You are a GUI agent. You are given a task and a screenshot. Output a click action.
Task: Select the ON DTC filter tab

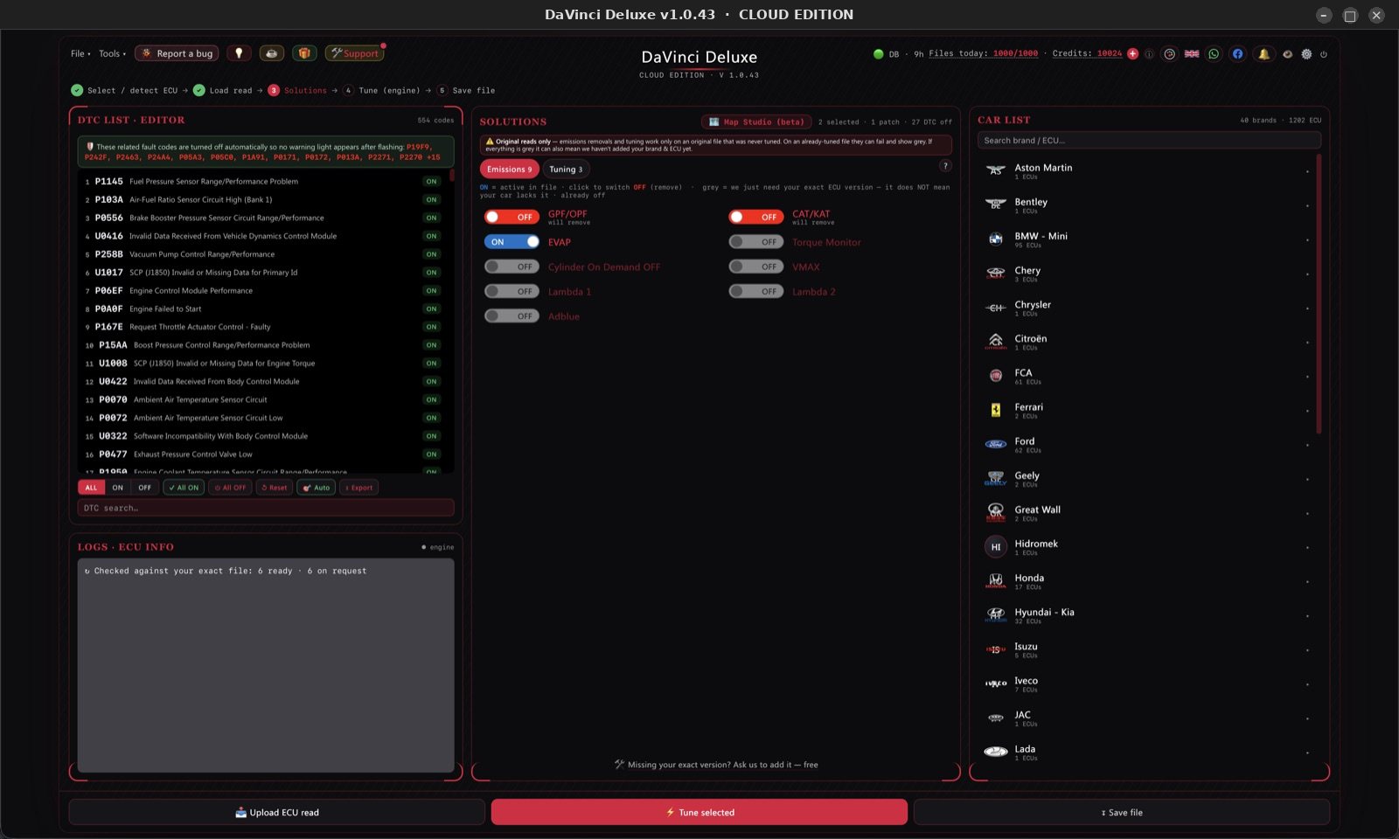(x=117, y=488)
